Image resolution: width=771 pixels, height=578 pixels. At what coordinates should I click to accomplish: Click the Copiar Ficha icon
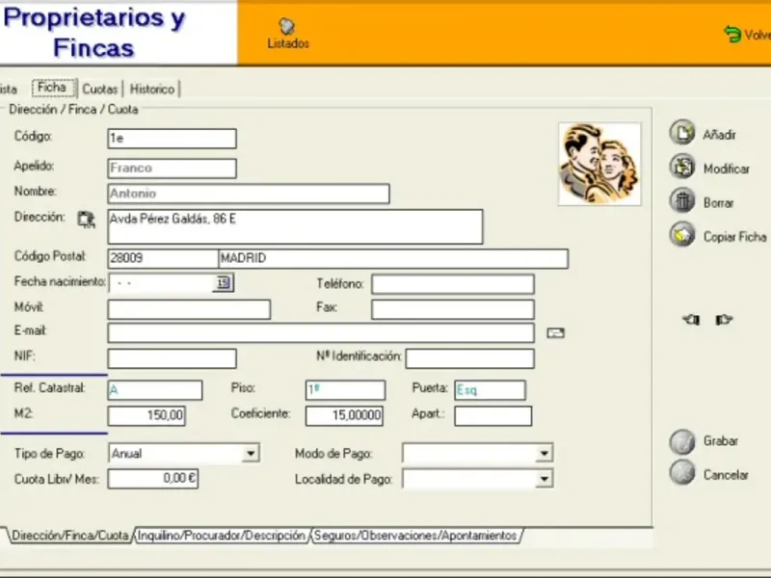682,235
